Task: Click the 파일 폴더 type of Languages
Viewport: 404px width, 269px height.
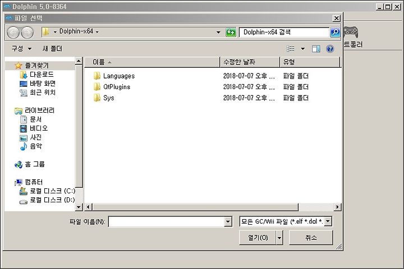Action: pyautogui.click(x=296, y=76)
